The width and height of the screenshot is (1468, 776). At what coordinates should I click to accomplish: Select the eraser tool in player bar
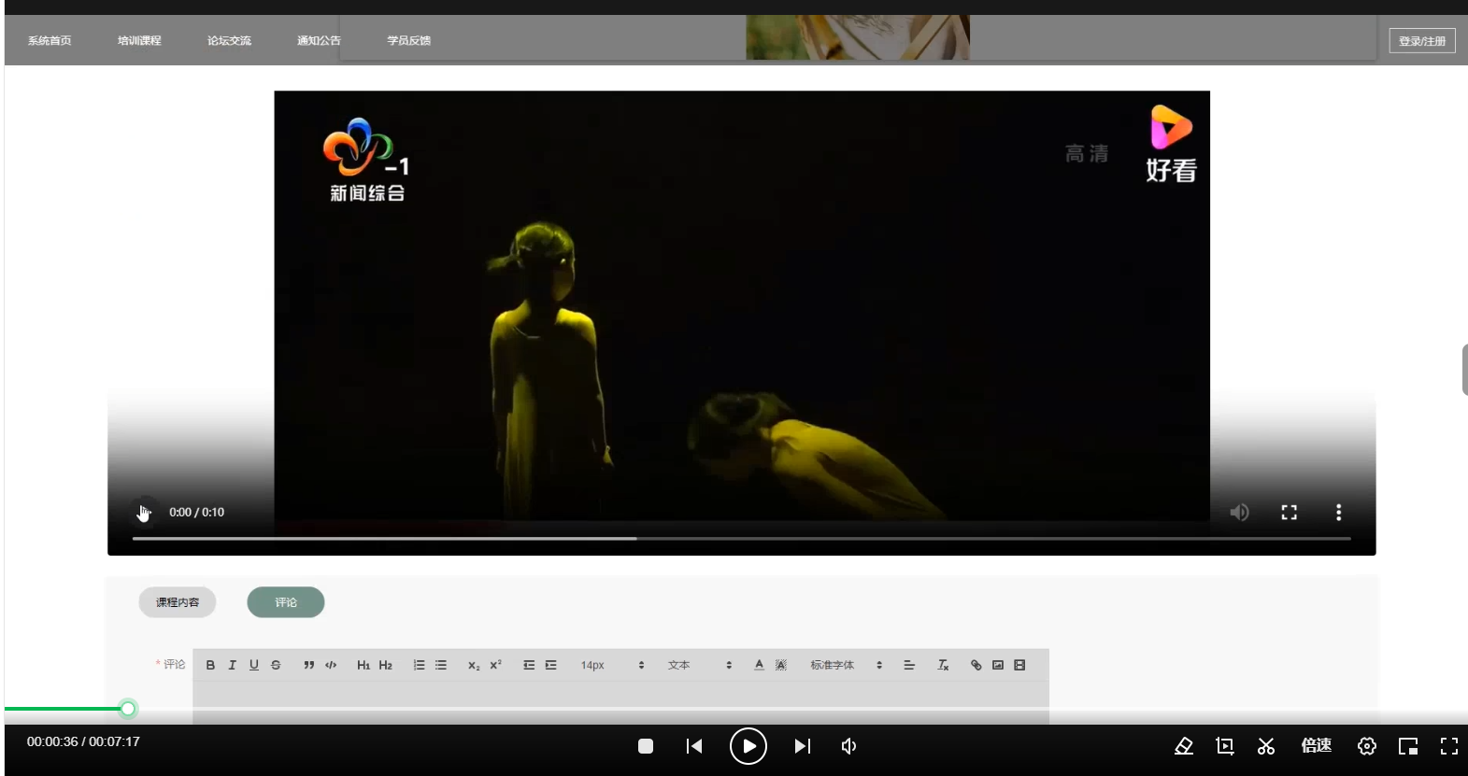tap(1184, 746)
